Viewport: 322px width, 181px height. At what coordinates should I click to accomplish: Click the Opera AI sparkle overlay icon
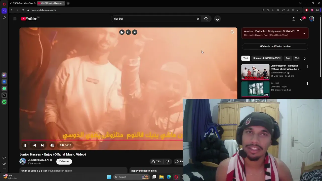(x=128, y=32)
